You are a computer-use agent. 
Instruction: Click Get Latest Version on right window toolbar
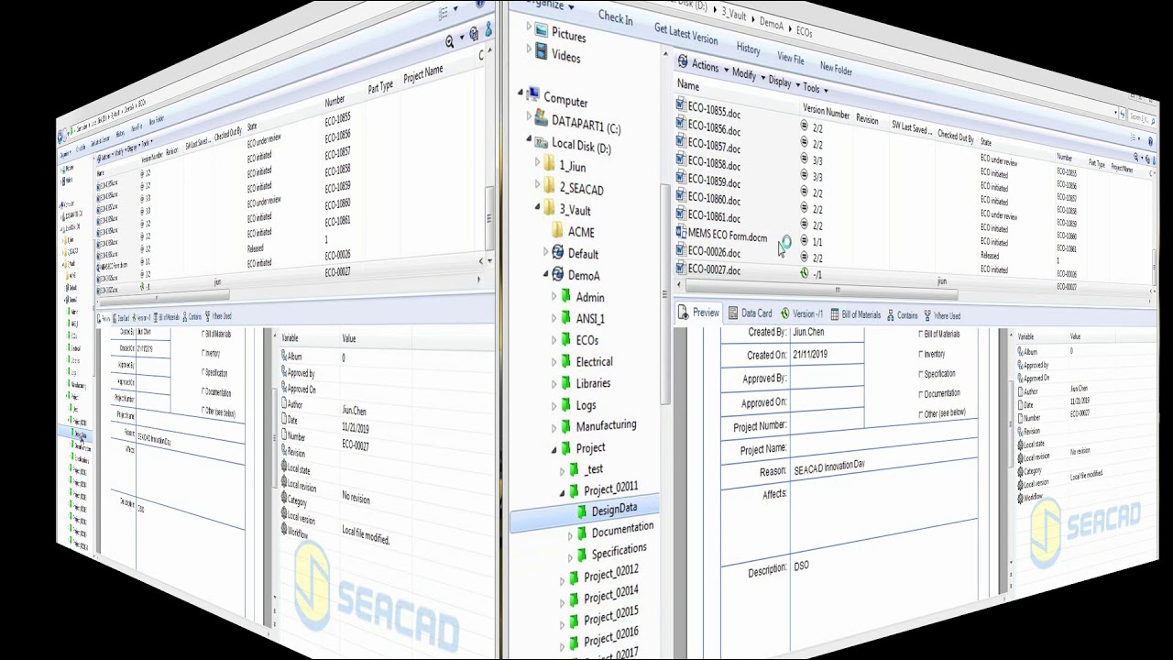point(685,34)
